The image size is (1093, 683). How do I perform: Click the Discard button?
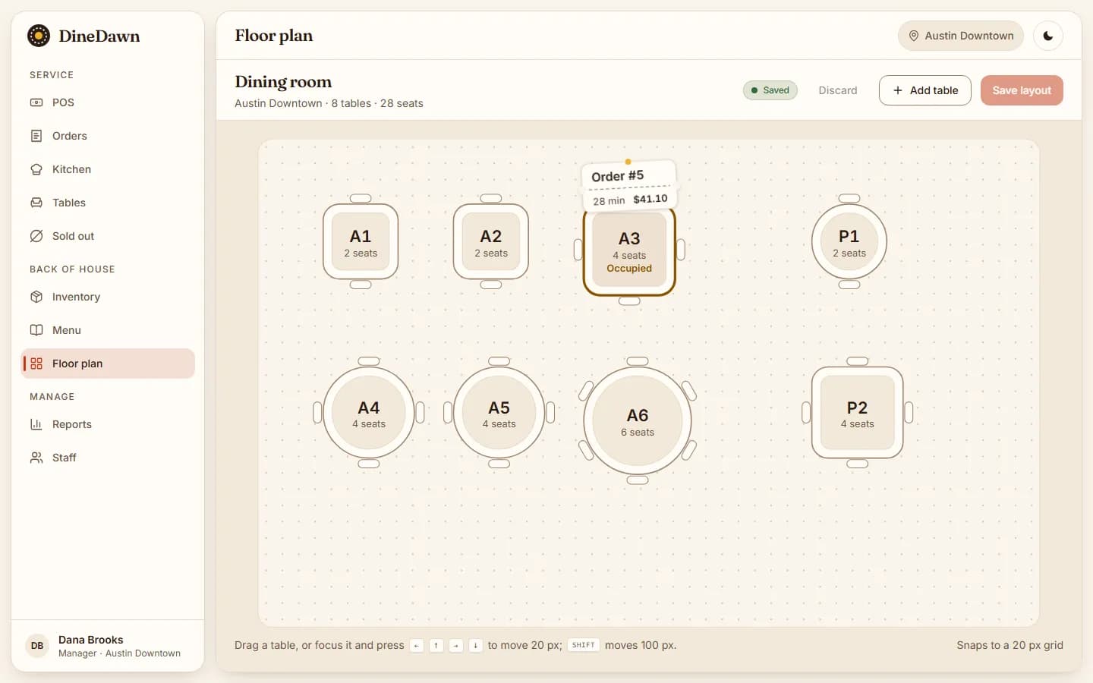[x=838, y=90]
